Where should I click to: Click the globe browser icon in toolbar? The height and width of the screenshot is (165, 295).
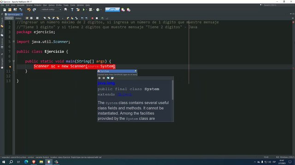click(x=65, y=10)
